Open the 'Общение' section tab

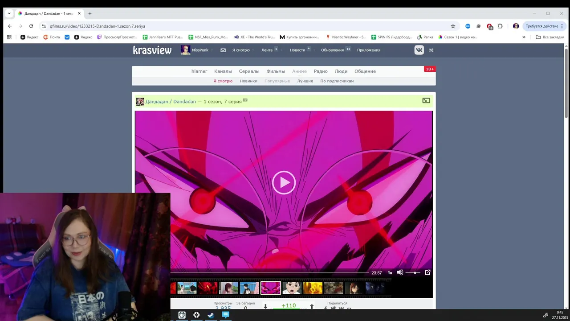(365, 71)
